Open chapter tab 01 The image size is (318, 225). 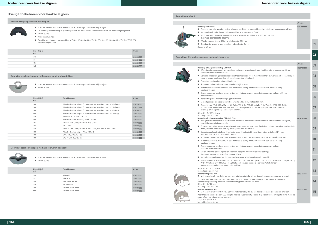[315, 44]
